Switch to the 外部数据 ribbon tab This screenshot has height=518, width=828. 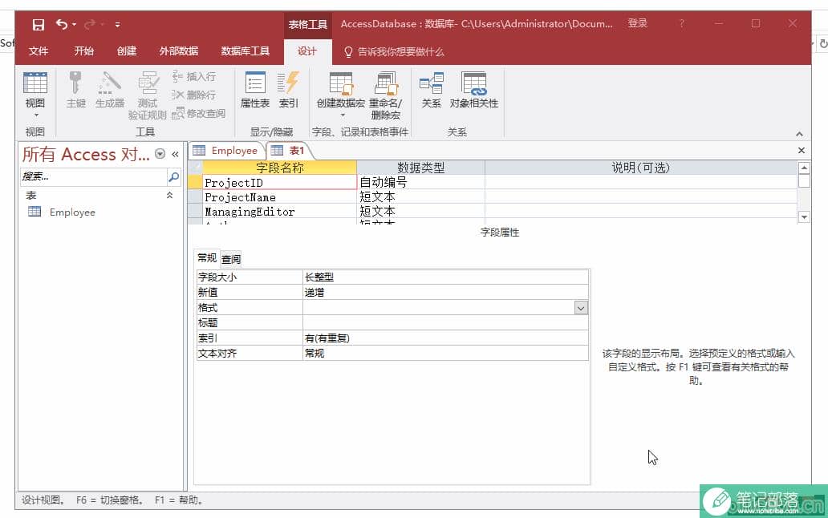[178, 51]
